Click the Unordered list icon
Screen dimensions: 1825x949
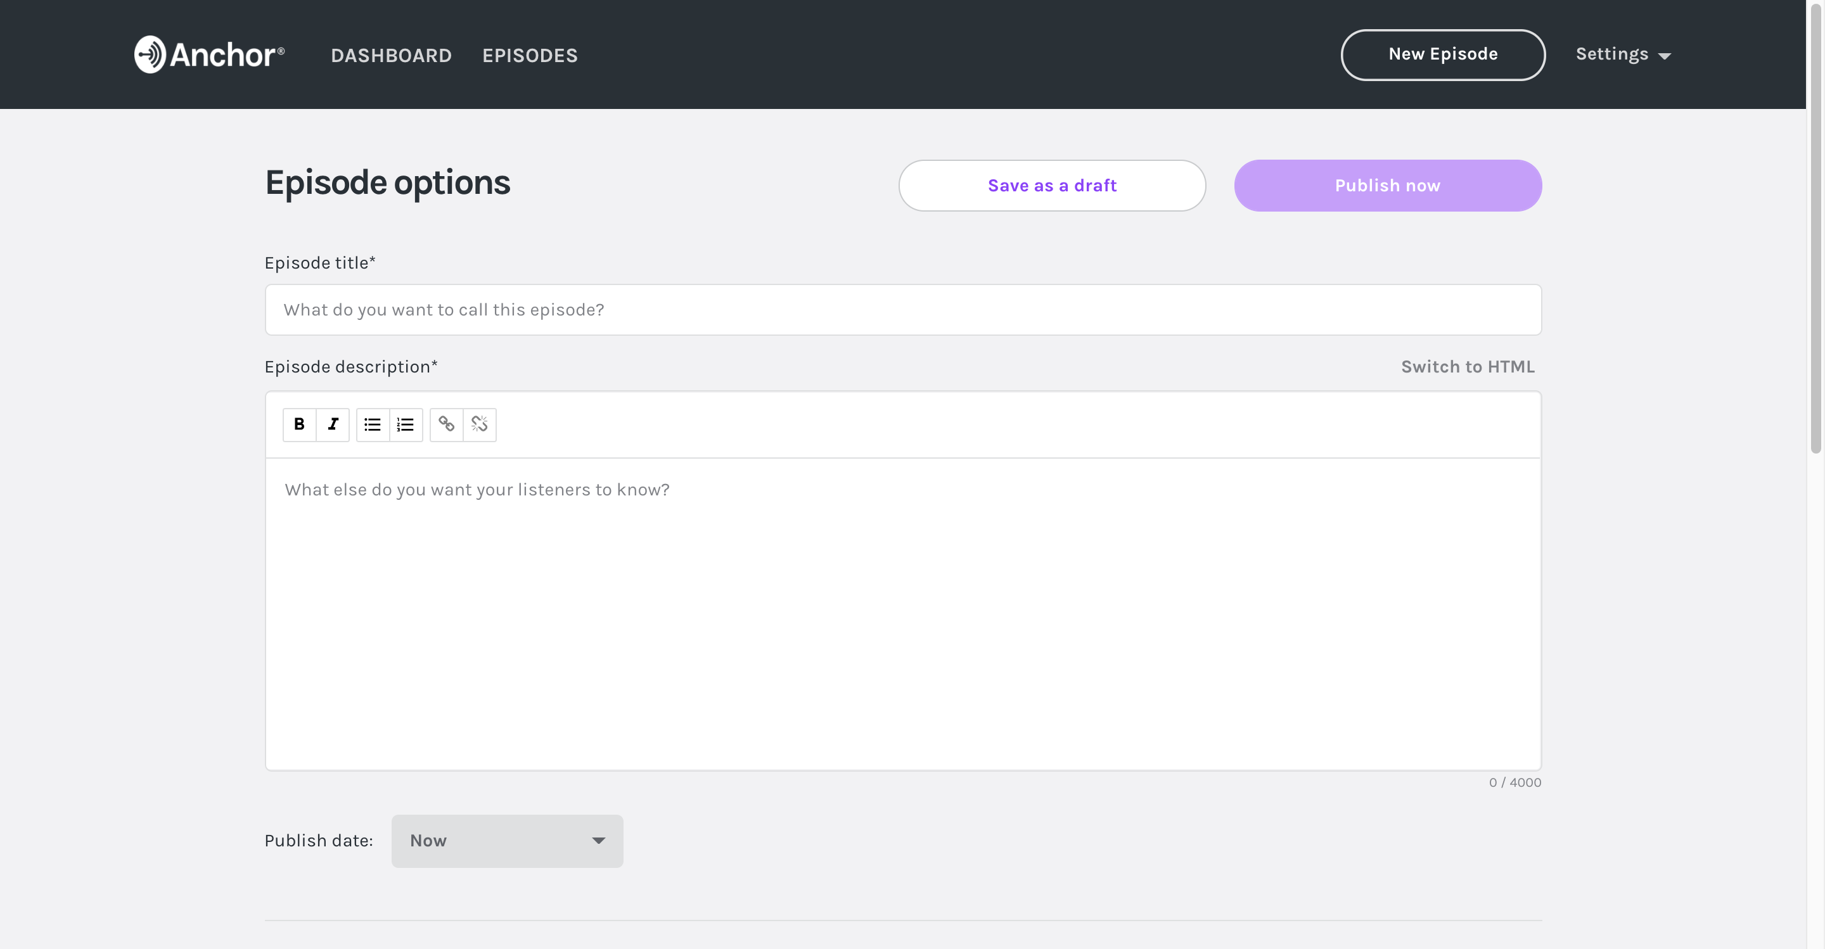tap(372, 424)
